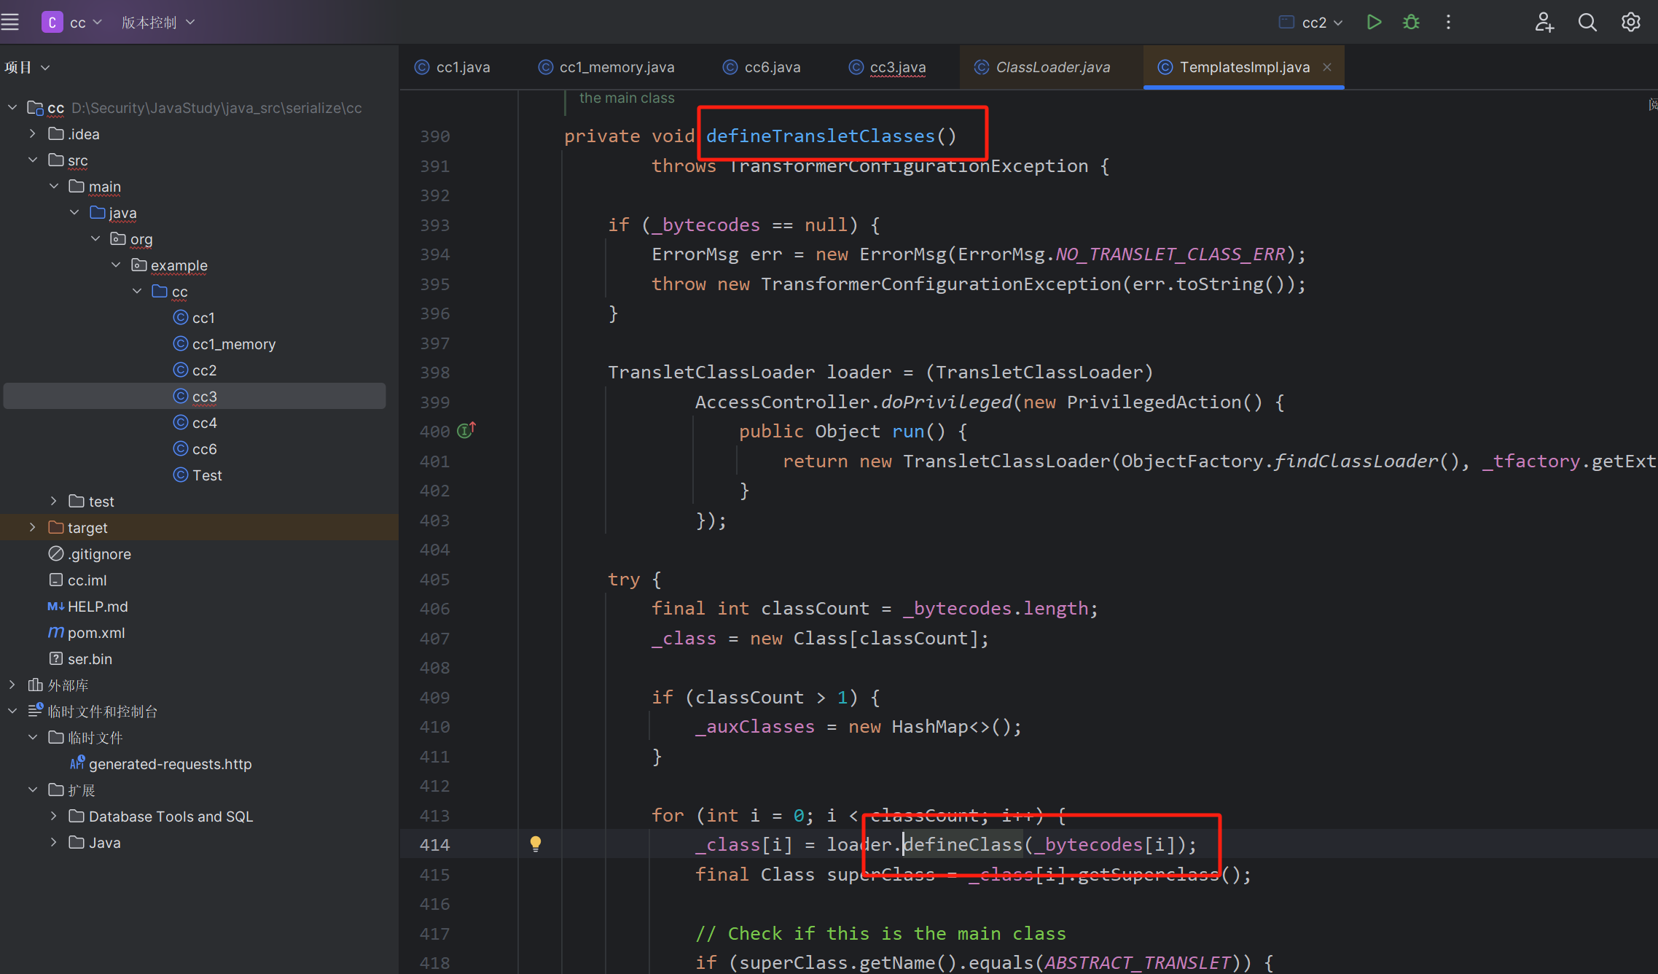The height and width of the screenshot is (974, 1658).
Task: Start debugging with the bug icon
Action: (1411, 22)
